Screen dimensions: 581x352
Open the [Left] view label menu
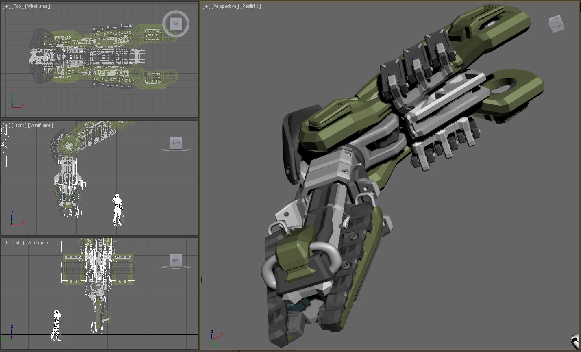pos(17,243)
